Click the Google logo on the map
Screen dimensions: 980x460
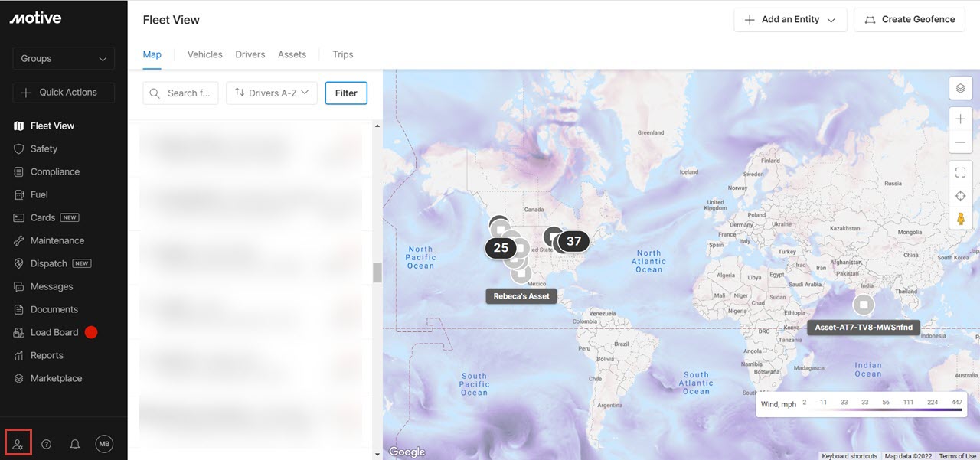[407, 452]
